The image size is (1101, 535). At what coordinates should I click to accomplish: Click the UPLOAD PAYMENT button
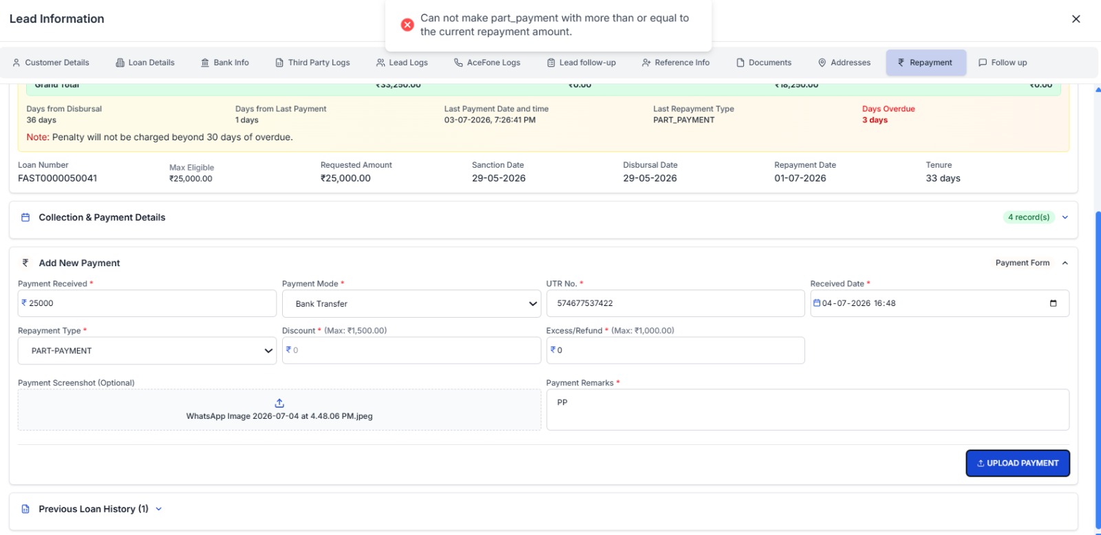[x=1018, y=463]
